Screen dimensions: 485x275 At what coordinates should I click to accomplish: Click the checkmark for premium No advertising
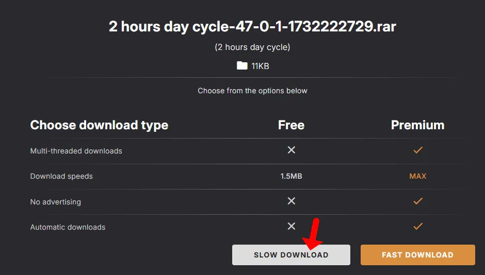coord(418,201)
